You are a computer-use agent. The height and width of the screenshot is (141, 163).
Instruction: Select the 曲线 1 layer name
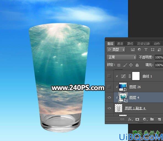click(147, 76)
